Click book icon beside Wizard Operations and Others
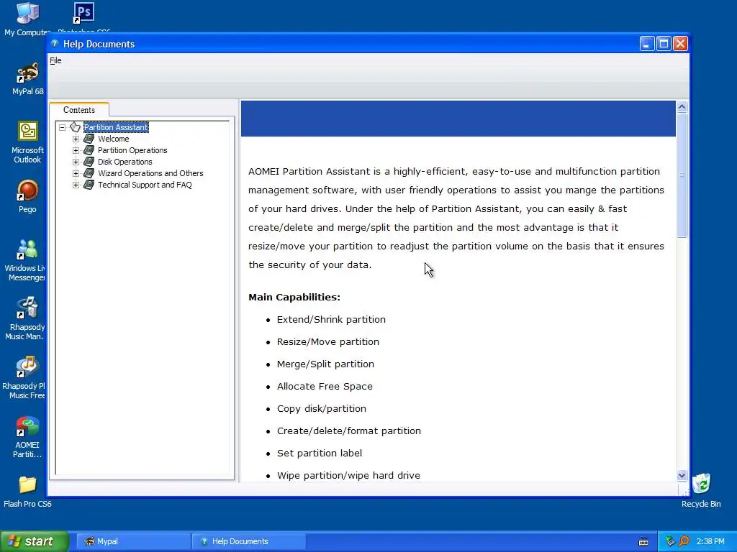737x552 pixels. pos(89,173)
